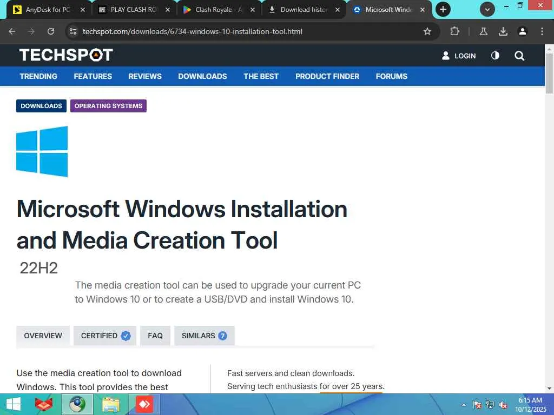The width and height of the screenshot is (554, 415).
Task: Open the red fox app in taskbar
Action: tap(44, 404)
